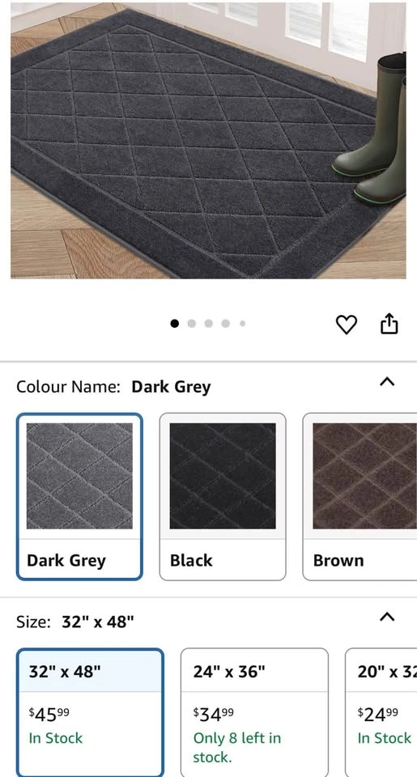417x777 pixels.
Task: Go to second image carousel dot
Action: (x=191, y=324)
